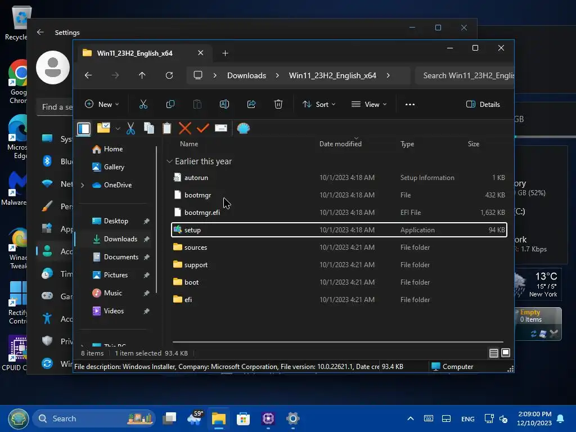Select the bootmgr.efi file

coord(339,212)
